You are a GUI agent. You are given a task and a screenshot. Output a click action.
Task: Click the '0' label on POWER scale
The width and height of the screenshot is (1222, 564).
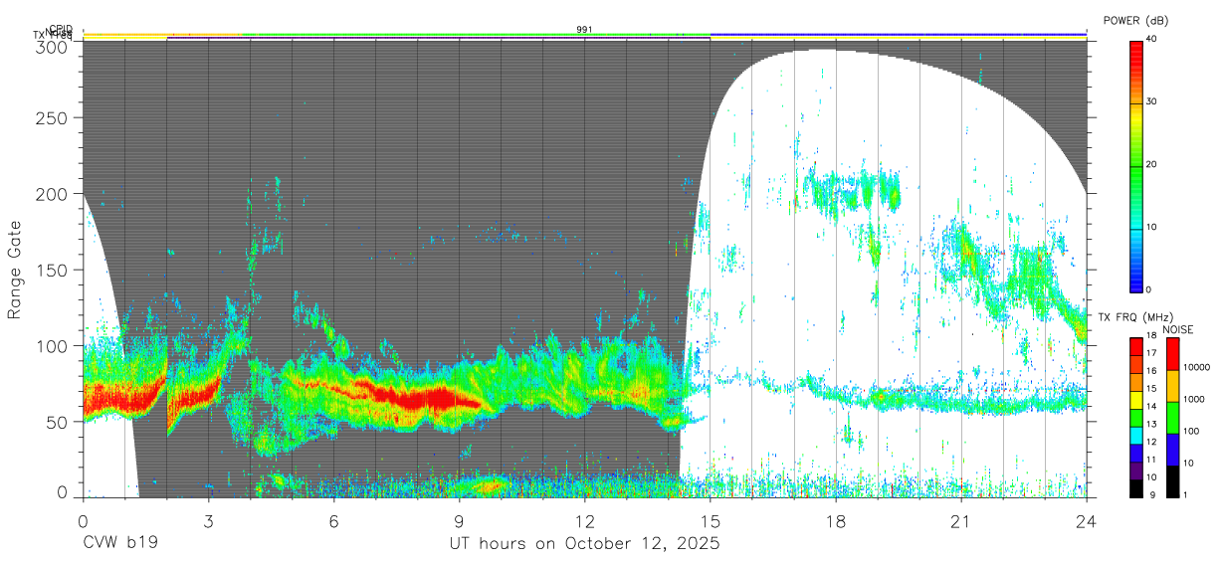(1150, 290)
